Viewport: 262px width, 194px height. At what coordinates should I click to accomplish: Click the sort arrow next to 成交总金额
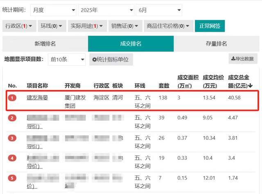click(250, 86)
